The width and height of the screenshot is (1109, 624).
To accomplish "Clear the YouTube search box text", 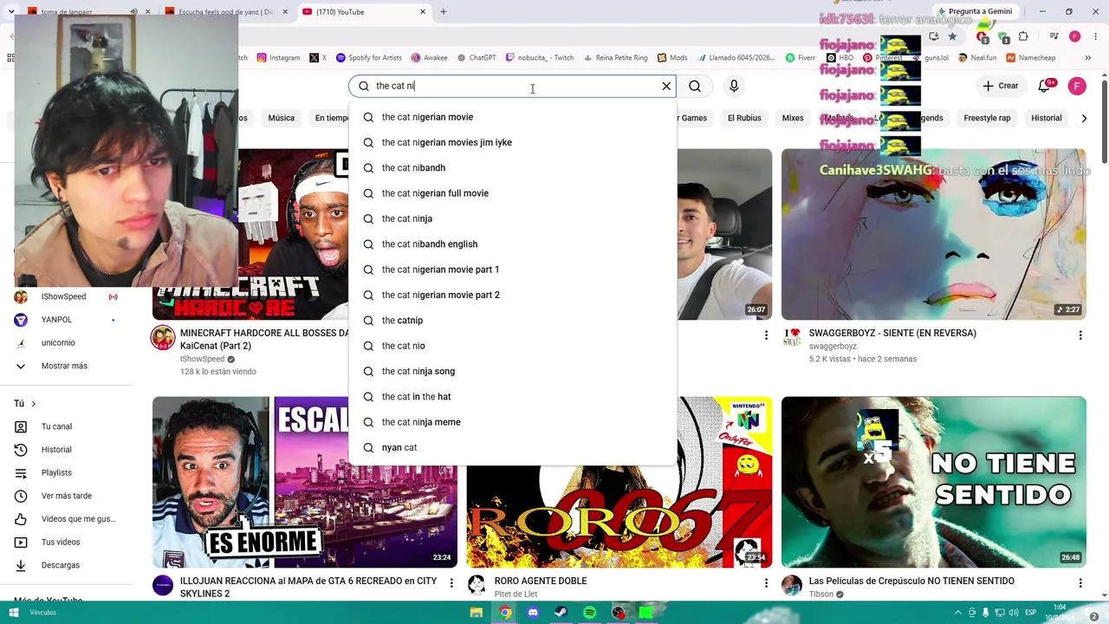I will pyautogui.click(x=666, y=86).
